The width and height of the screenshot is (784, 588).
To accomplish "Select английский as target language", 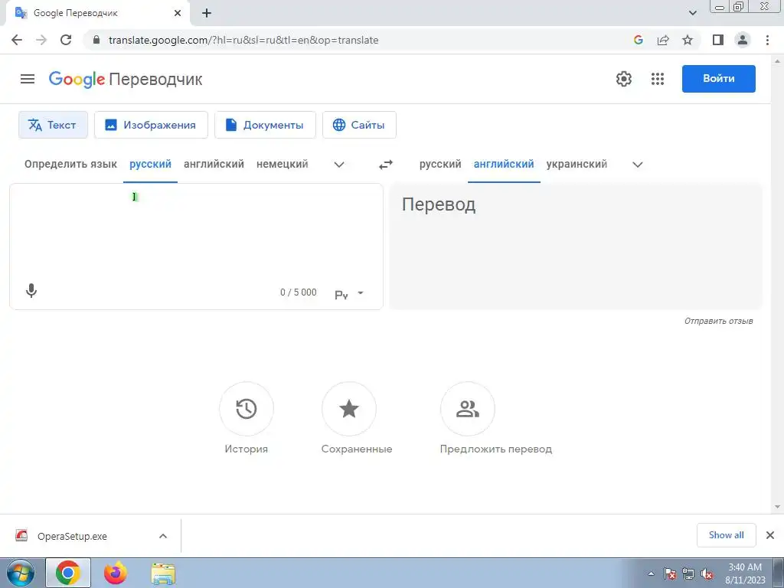I will [x=504, y=164].
